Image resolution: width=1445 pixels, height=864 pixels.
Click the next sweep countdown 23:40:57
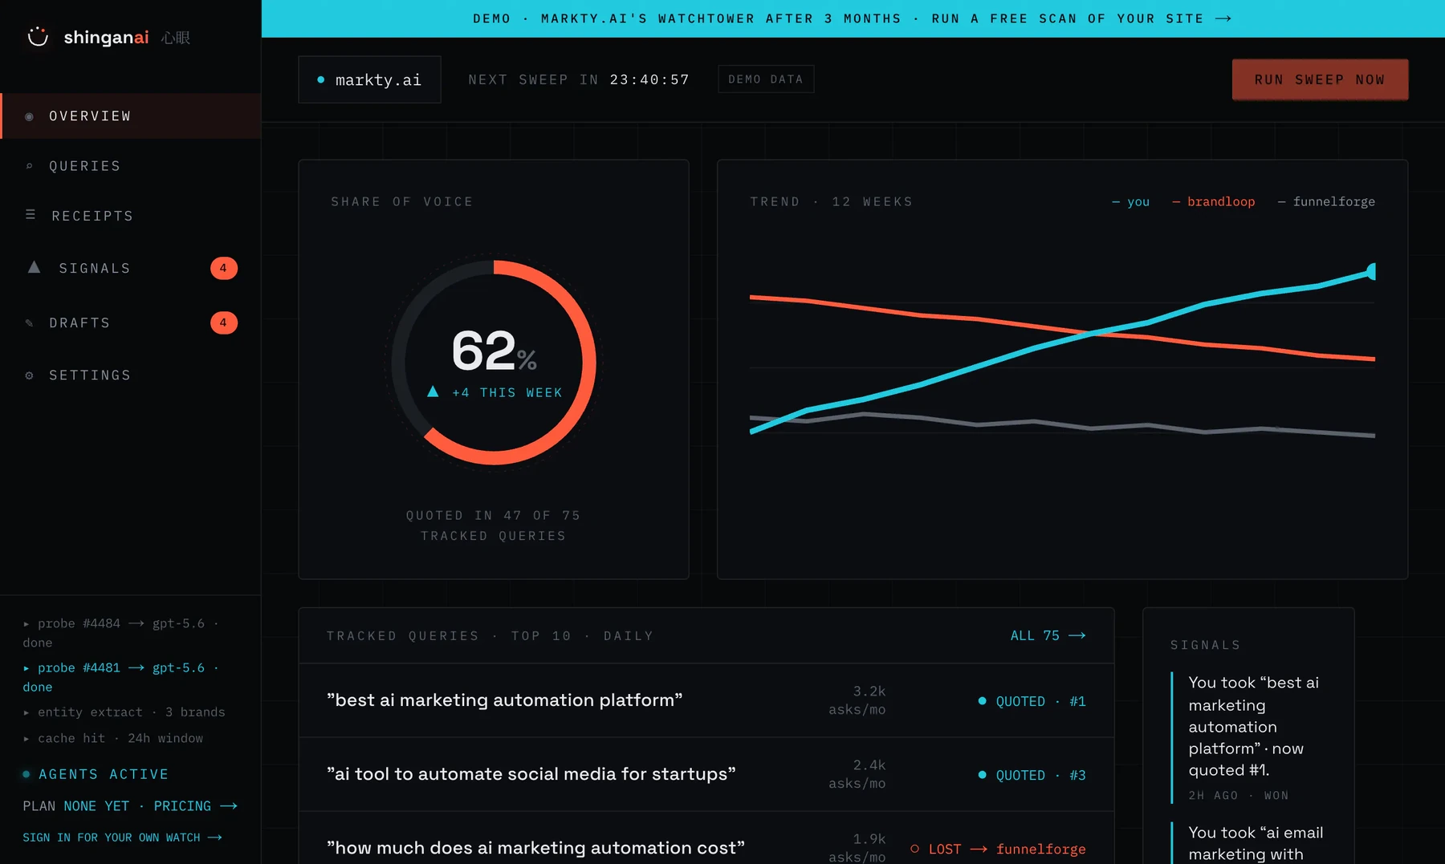pyautogui.click(x=649, y=79)
